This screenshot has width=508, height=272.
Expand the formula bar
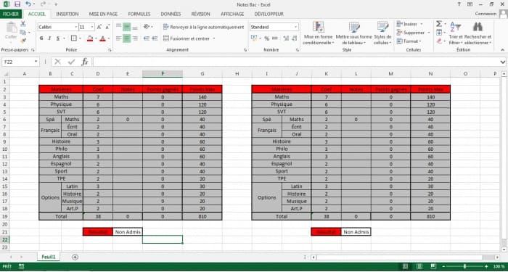(x=503, y=62)
